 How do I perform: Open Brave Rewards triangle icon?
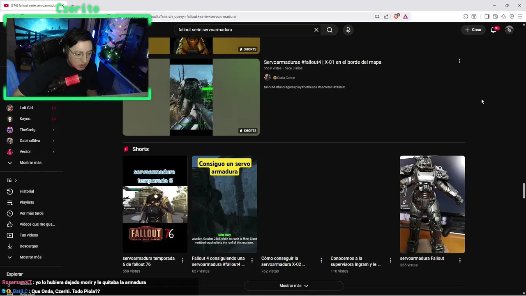point(406,16)
